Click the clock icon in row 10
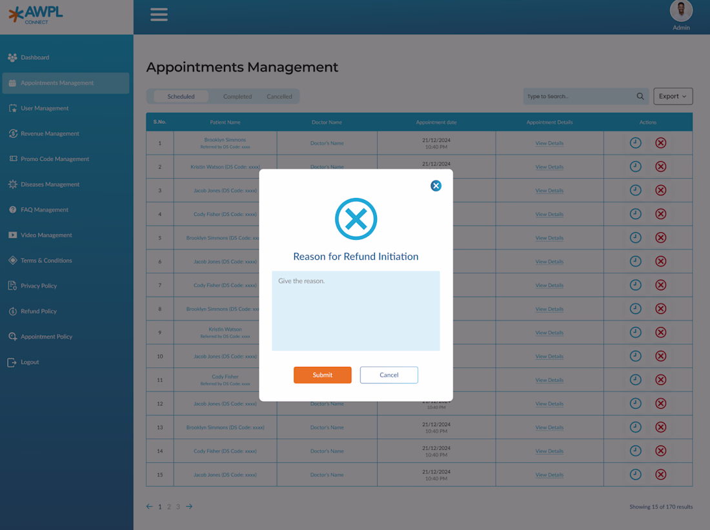 pos(635,356)
